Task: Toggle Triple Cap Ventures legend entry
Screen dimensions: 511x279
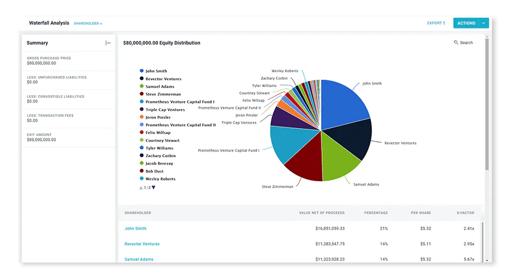Action: [x=162, y=109]
